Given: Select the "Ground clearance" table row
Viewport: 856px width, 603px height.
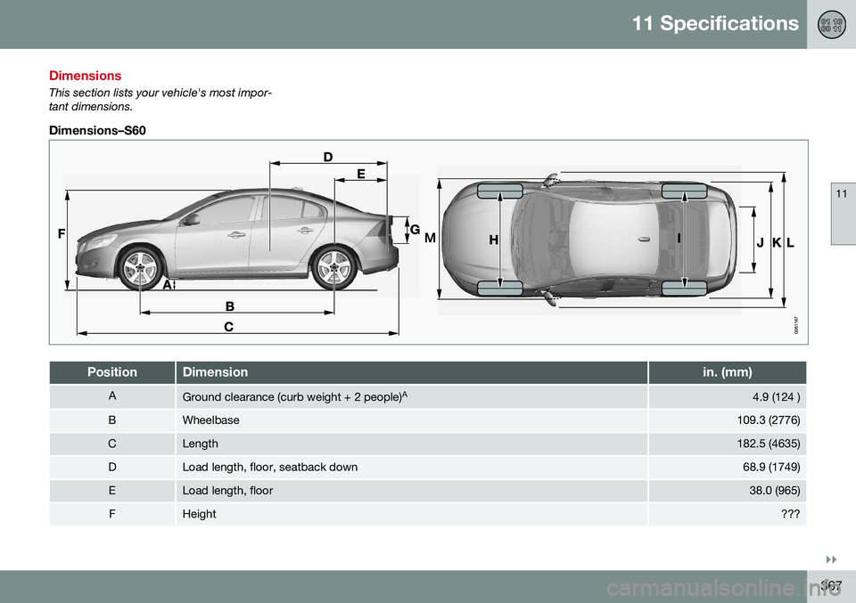Looking at the screenshot, I should [x=428, y=396].
